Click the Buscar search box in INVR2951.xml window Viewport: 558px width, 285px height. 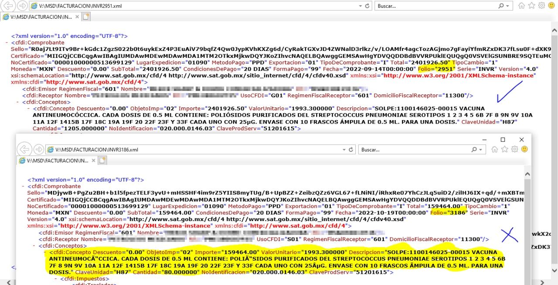pyautogui.click(x=436, y=6)
